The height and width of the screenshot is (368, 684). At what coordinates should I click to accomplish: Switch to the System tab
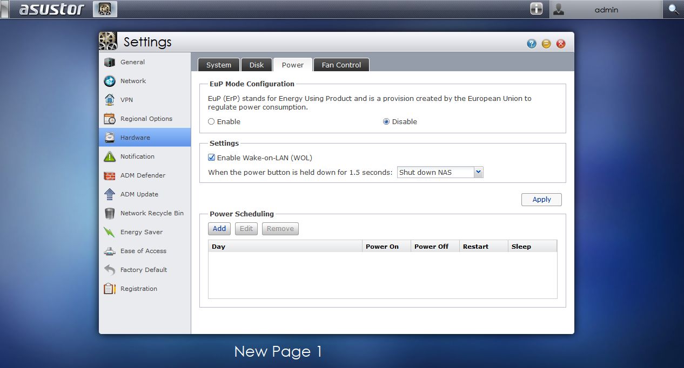click(x=219, y=65)
